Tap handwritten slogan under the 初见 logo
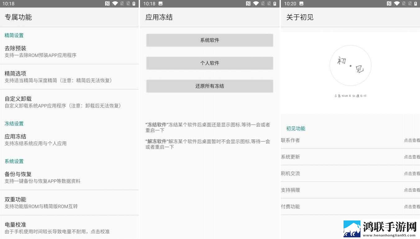420x239 pixels. coord(350,96)
